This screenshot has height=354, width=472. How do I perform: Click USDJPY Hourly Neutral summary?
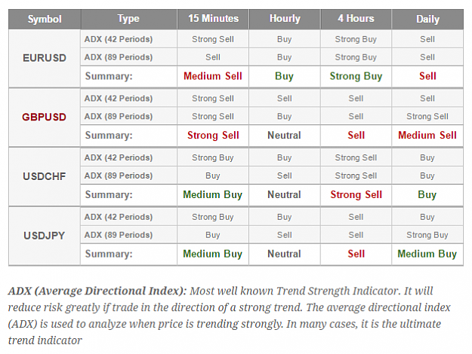[x=285, y=254]
